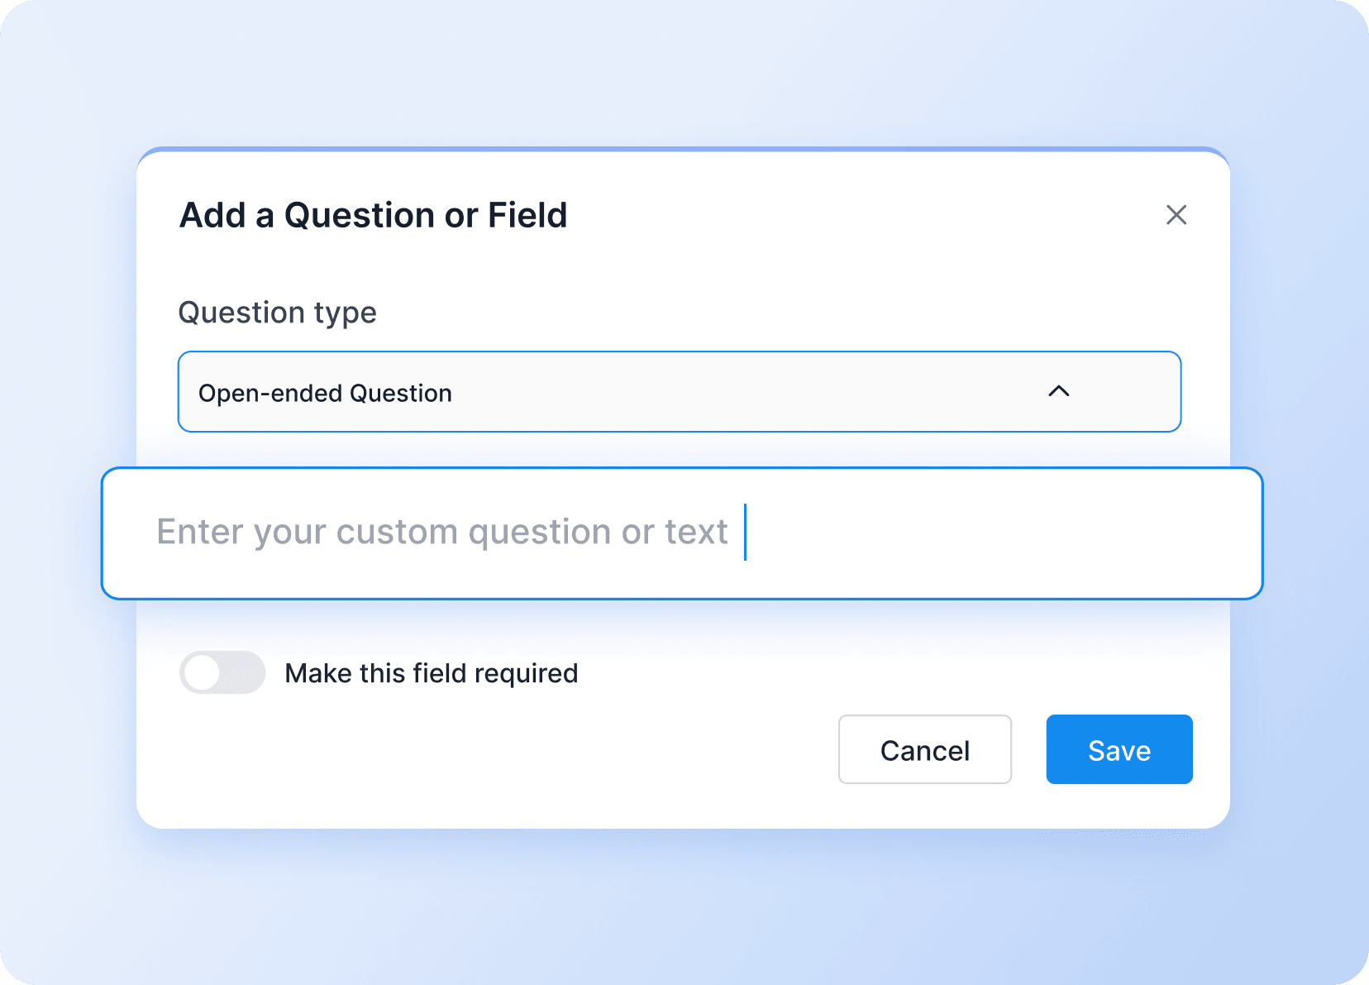This screenshot has width=1369, height=985.
Task: Click the Add a Question or Field title
Action: click(374, 215)
